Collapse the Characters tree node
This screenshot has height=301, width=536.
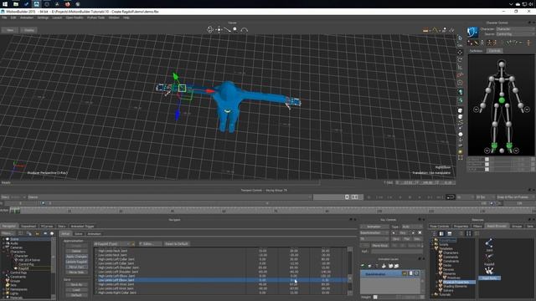[x=3, y=252]
